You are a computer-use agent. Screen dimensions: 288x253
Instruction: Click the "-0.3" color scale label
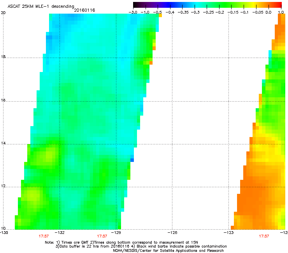(195, 12)
